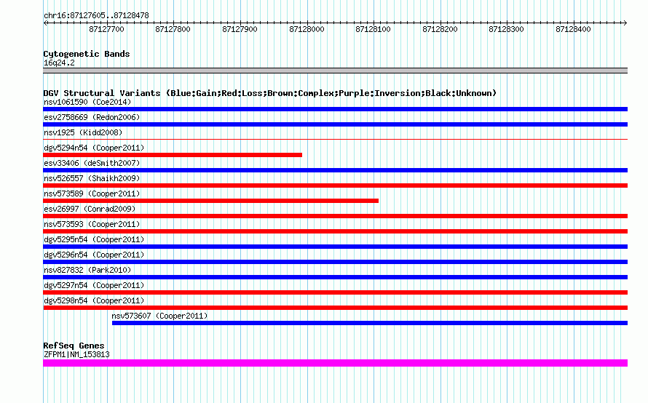Select the dgv5298n54 (Cooper2011) label

click(x=94, y=300)
